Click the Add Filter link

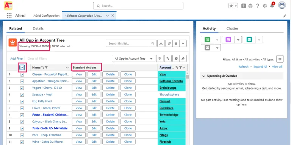(x=17, y=59)
